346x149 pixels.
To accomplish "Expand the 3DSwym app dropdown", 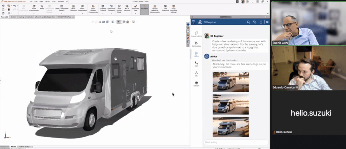I will (x=215, y=22).
